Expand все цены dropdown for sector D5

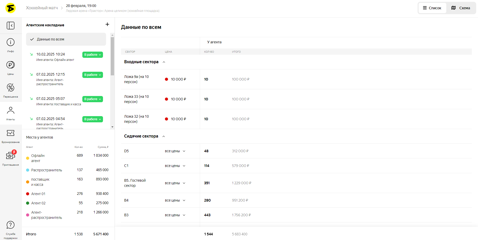(x=175, y=151)
